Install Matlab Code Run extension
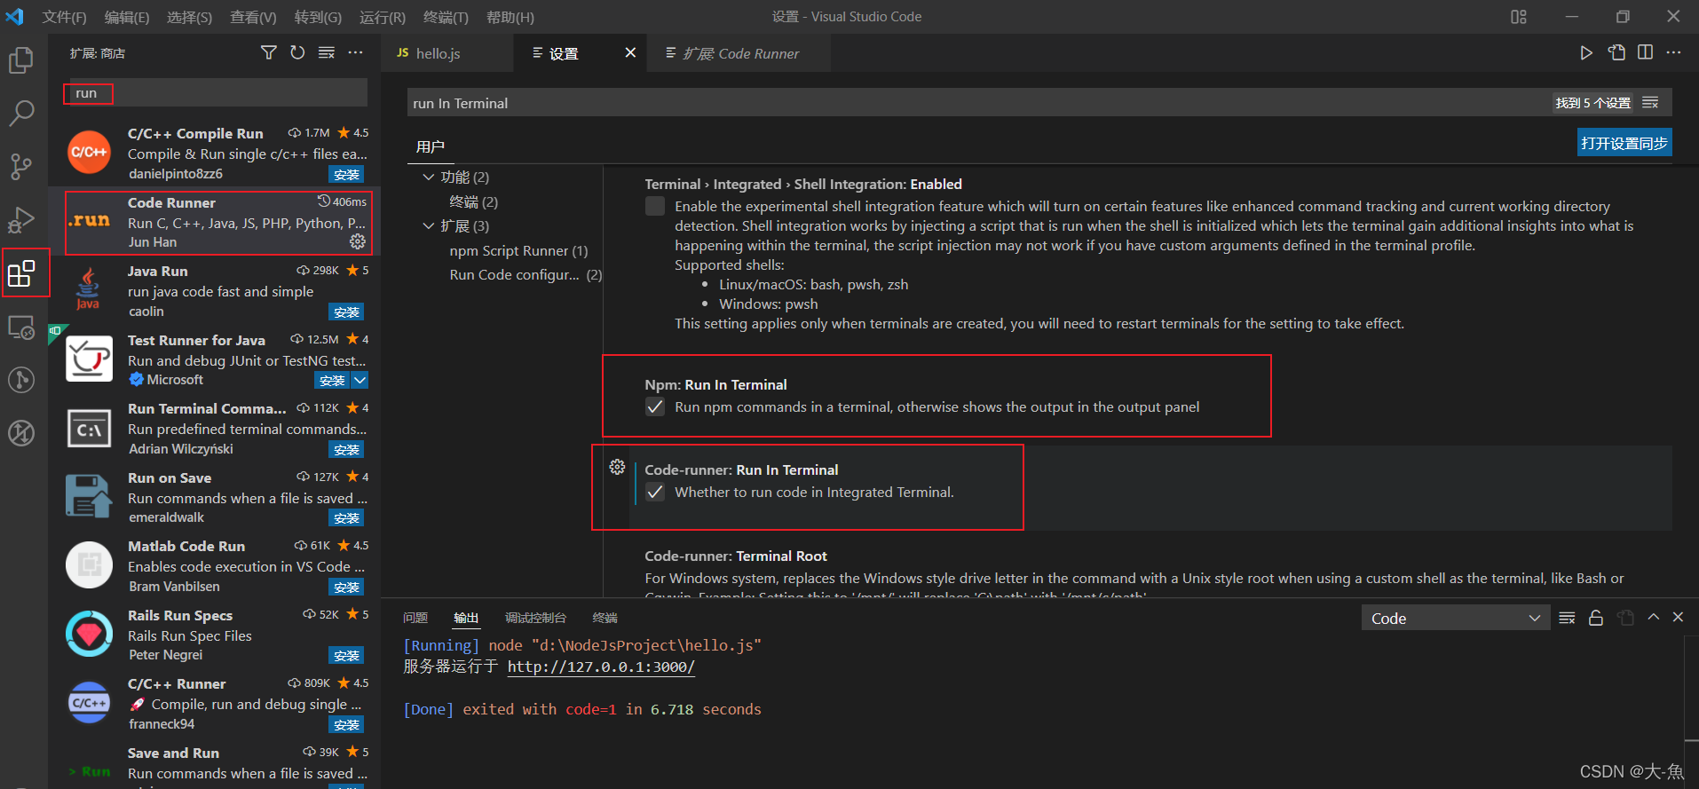Viewport: 1699px width, 789px height. click(346, 588)
